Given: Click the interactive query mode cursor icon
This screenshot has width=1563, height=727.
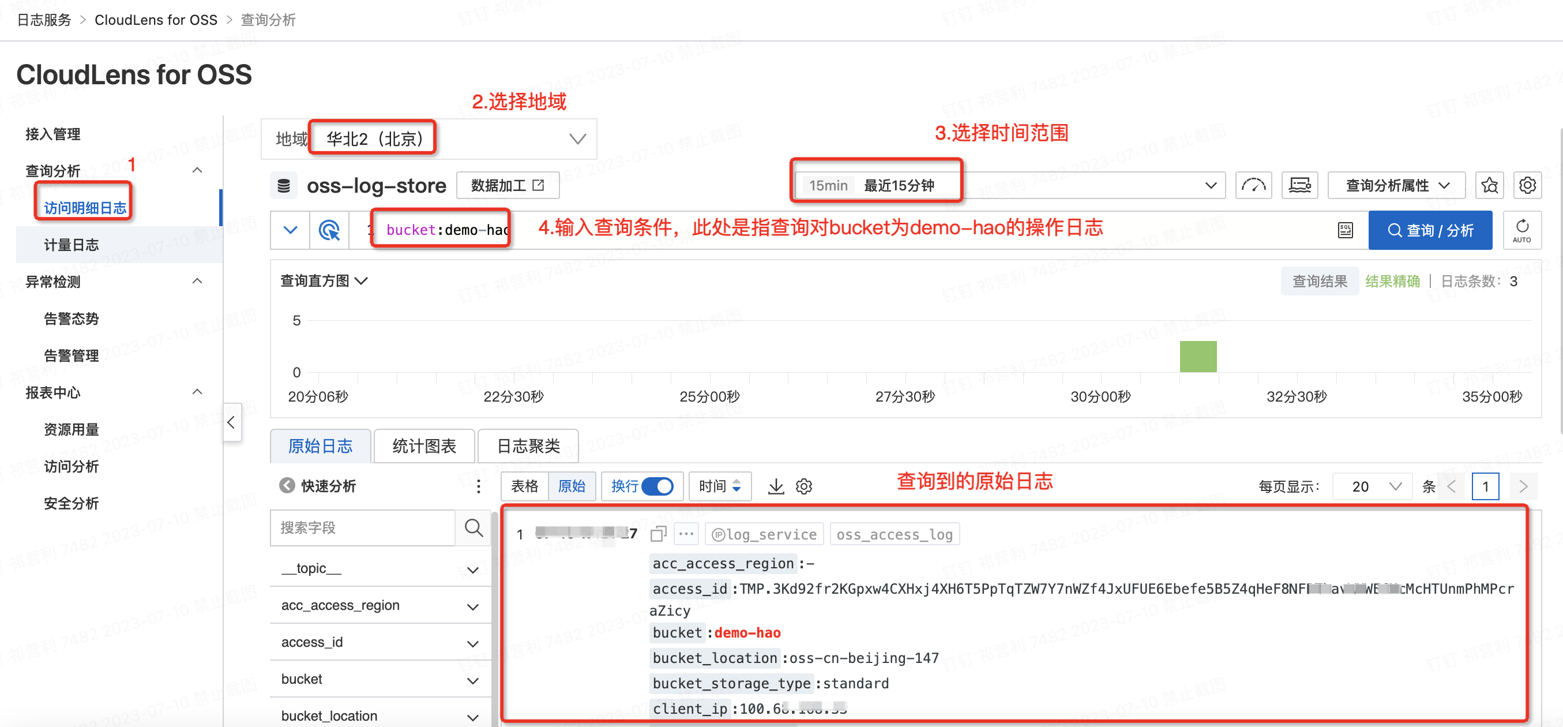Looking at the screenshot, I should [x=329, y=231].
